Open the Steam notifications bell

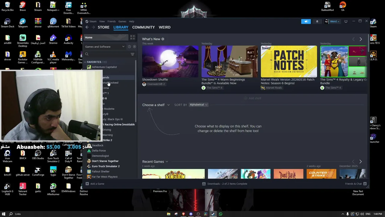tap(317, 21)
